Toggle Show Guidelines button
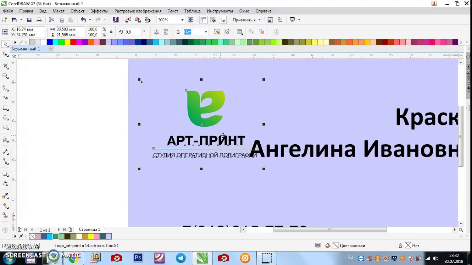 pos(223,20)
